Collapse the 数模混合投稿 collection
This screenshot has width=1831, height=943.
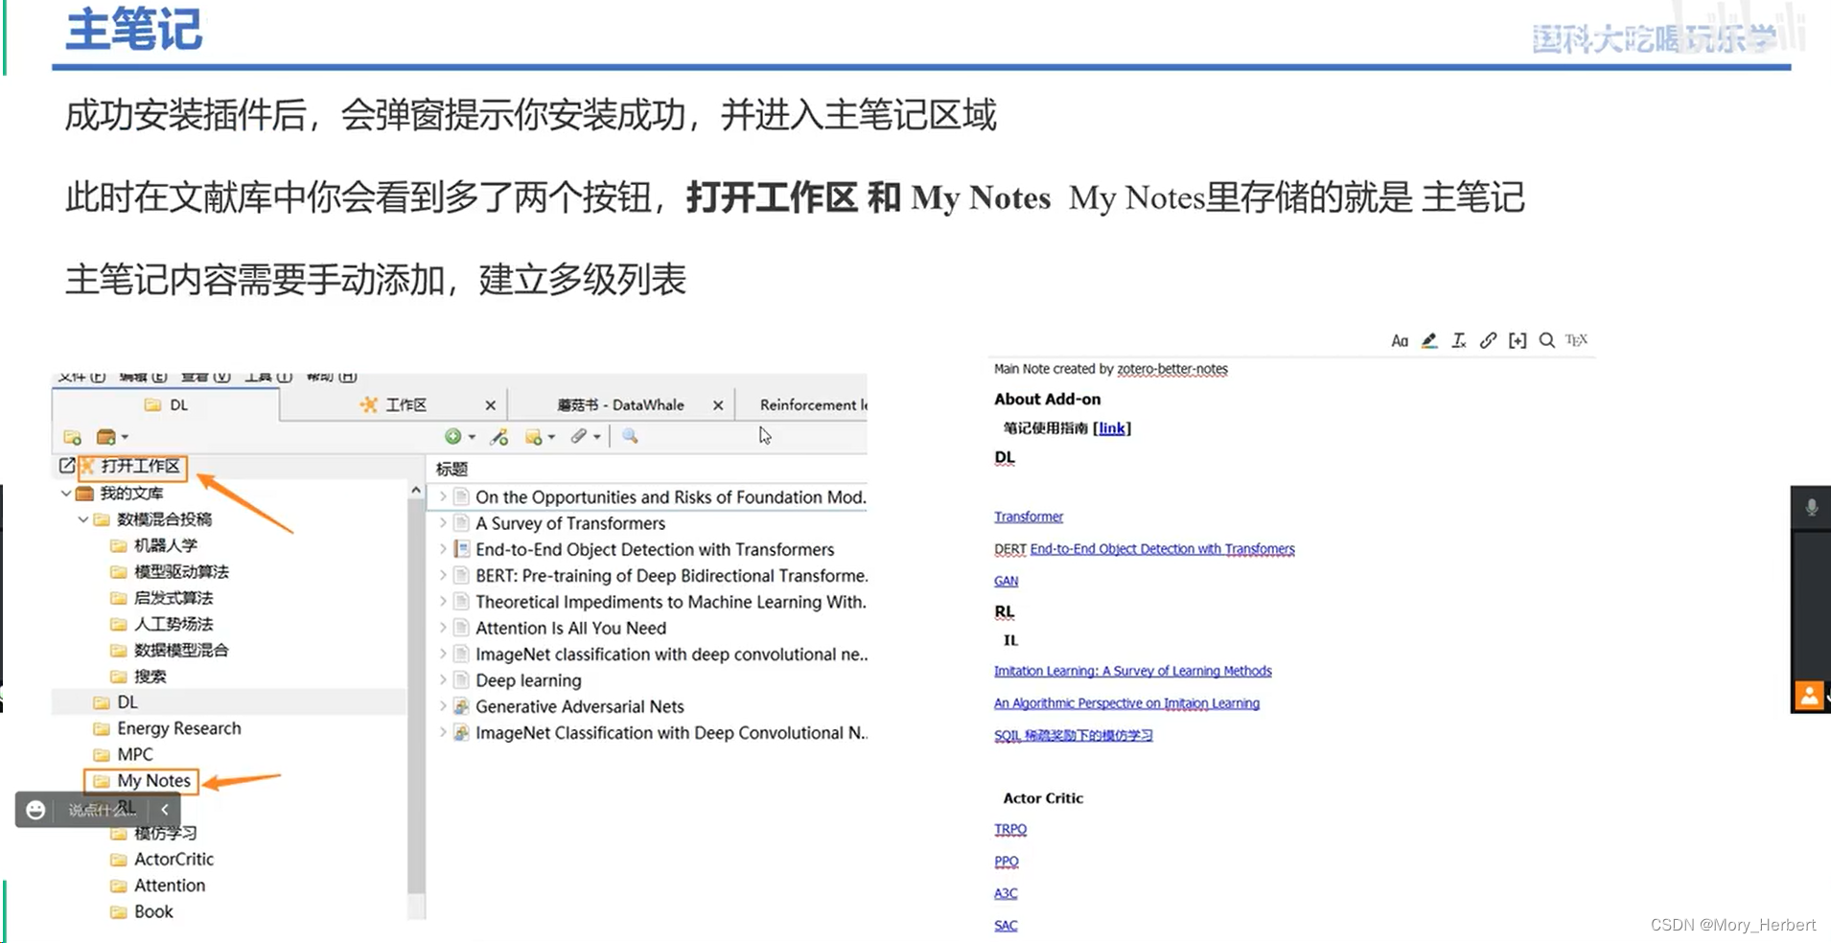click(x=83, y=519)
